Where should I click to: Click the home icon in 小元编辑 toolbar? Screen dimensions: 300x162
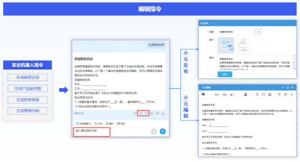[x=203, y=94]
